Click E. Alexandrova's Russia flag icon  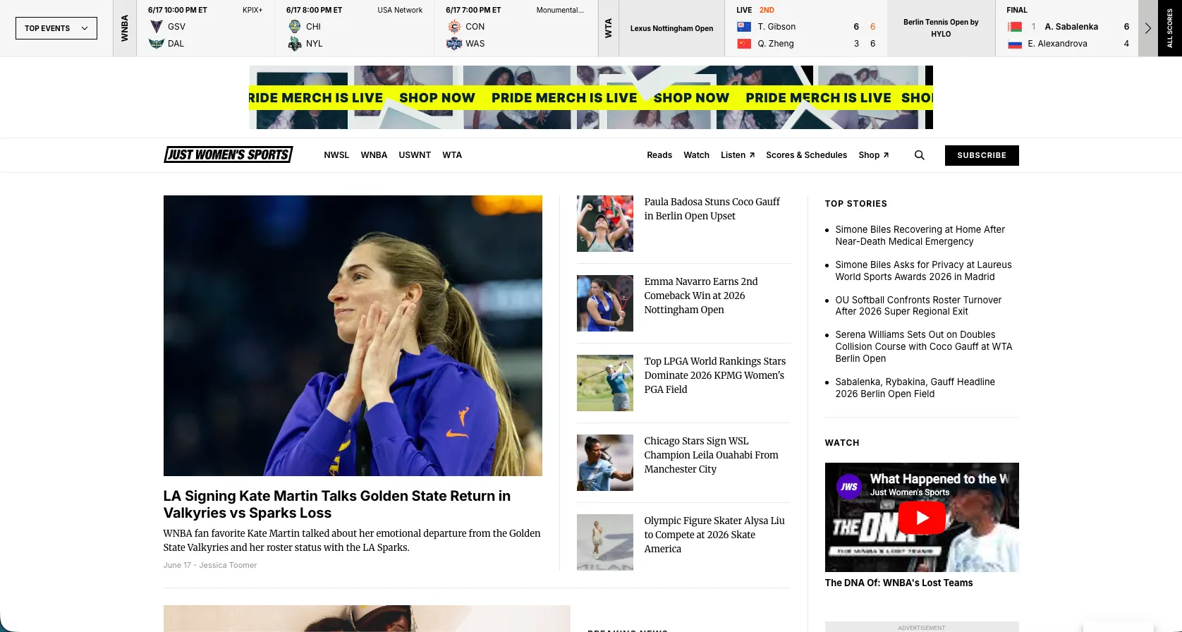tap(1014, 44)
